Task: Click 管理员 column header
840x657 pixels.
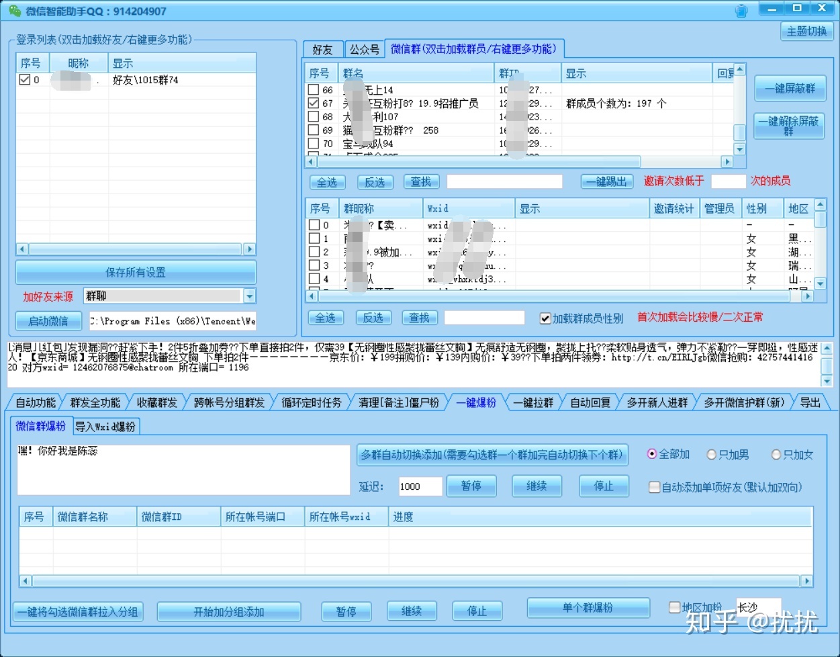Action: coord(719,209)
